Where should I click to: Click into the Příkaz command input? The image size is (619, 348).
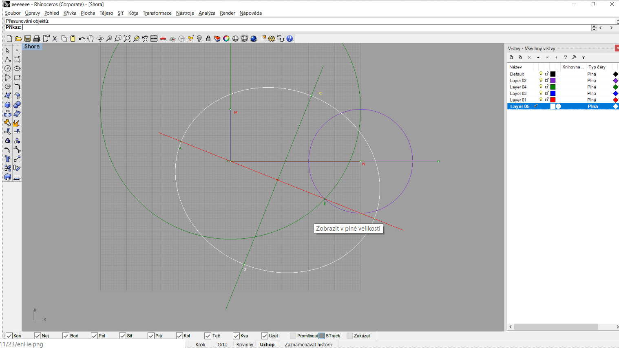[x=306, y=28]
